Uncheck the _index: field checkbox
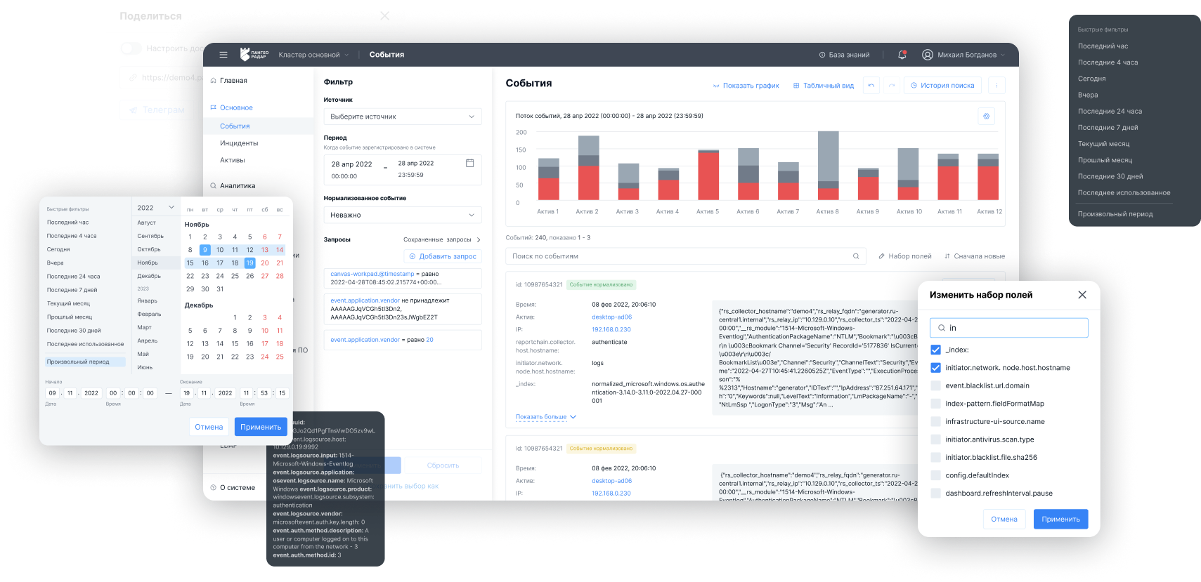Image resolution: width=1201 pixels, height=582 pixels. tap(935, 350)
